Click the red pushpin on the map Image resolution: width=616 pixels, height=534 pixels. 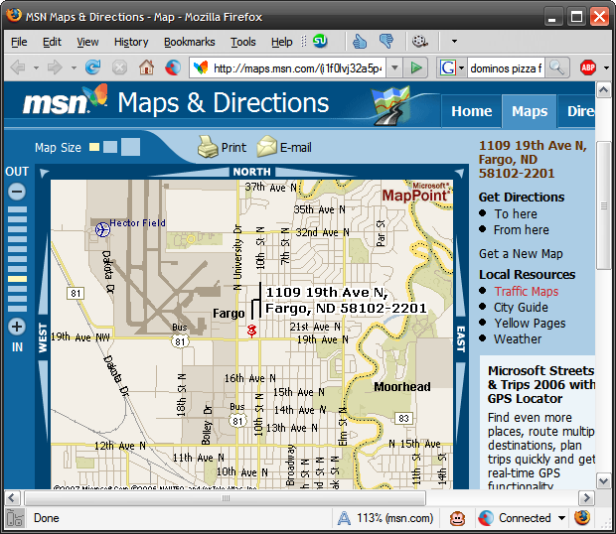251,331
